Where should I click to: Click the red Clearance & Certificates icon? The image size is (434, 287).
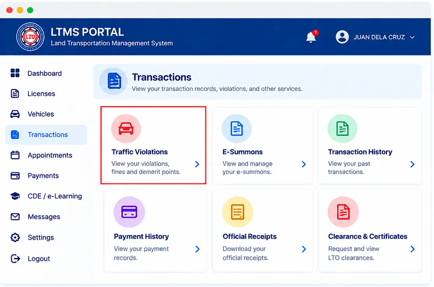[x=343, y=212]
